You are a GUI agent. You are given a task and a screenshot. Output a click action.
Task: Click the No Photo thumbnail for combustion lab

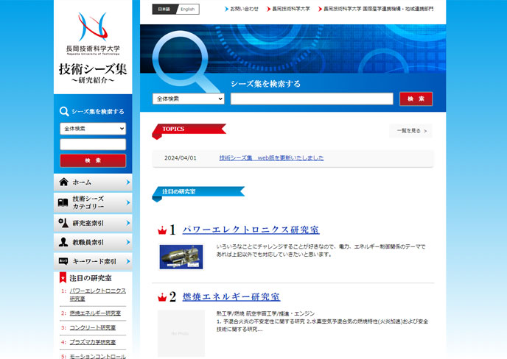[181, 333]
